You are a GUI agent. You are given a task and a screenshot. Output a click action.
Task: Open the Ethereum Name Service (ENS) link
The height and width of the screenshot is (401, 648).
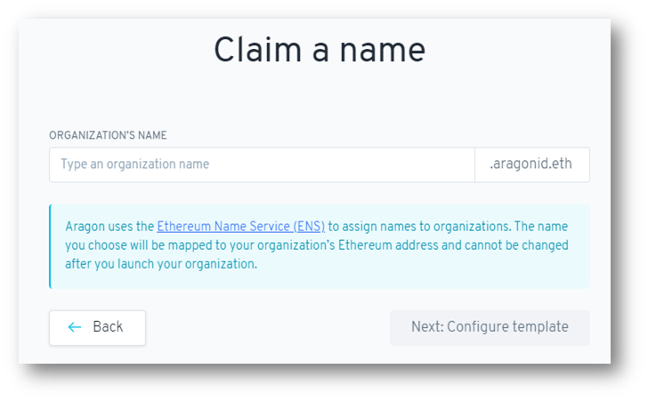pos(240,227)
